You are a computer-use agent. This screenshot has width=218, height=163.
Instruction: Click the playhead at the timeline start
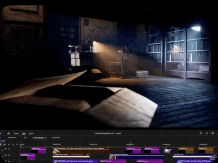(20, 145)
